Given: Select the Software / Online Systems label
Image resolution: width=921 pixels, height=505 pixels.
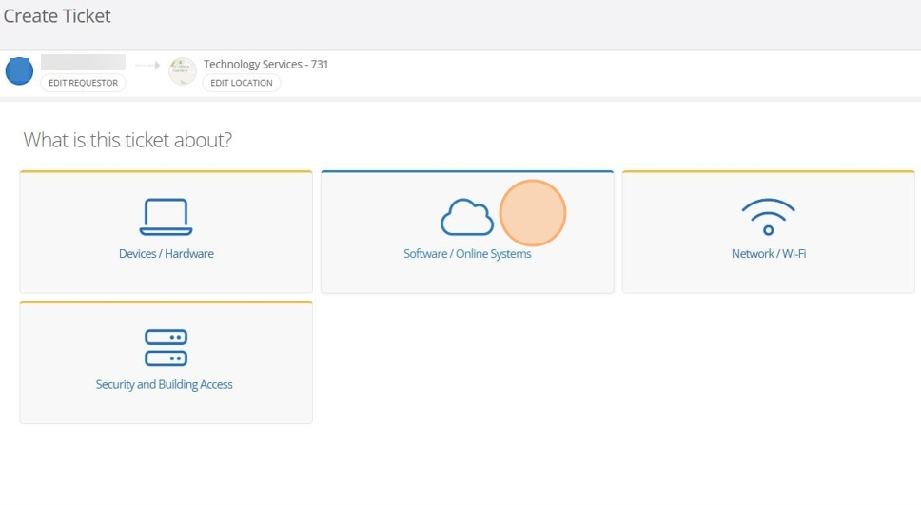Looking at the screenshot, I should 467,254.
